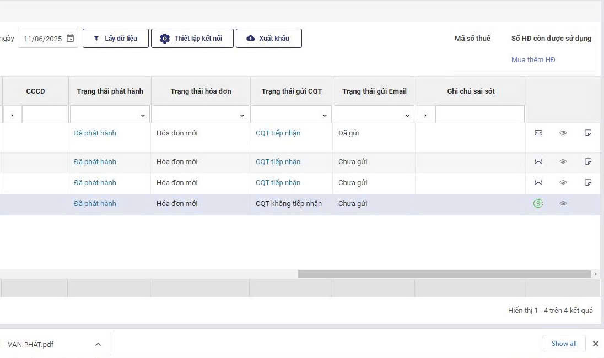Click the green resend icon on the rejected invoice row
The width and height of the screenshot is (604, 358).
pyautogui.click(x=538, y=203)
